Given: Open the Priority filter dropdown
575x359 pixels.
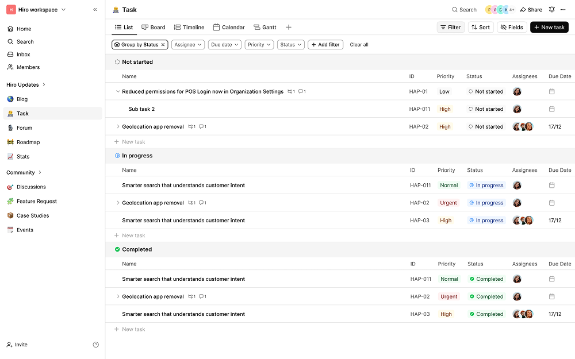Looking at the screenshot, I should pos(259,45).
